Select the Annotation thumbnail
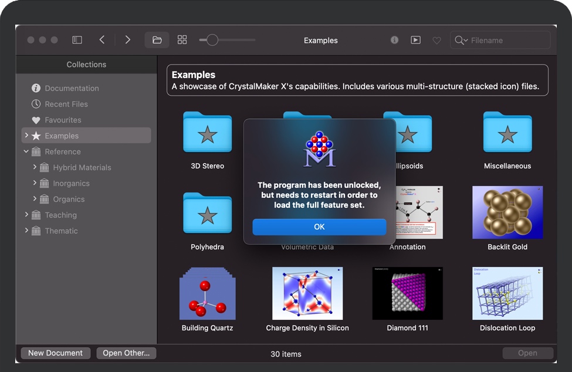This screenshot has height=372, width=572. (x=419, y=212)
